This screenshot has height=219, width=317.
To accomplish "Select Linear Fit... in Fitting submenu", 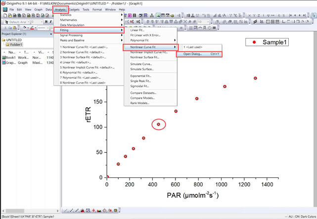I will coord(138,31).
